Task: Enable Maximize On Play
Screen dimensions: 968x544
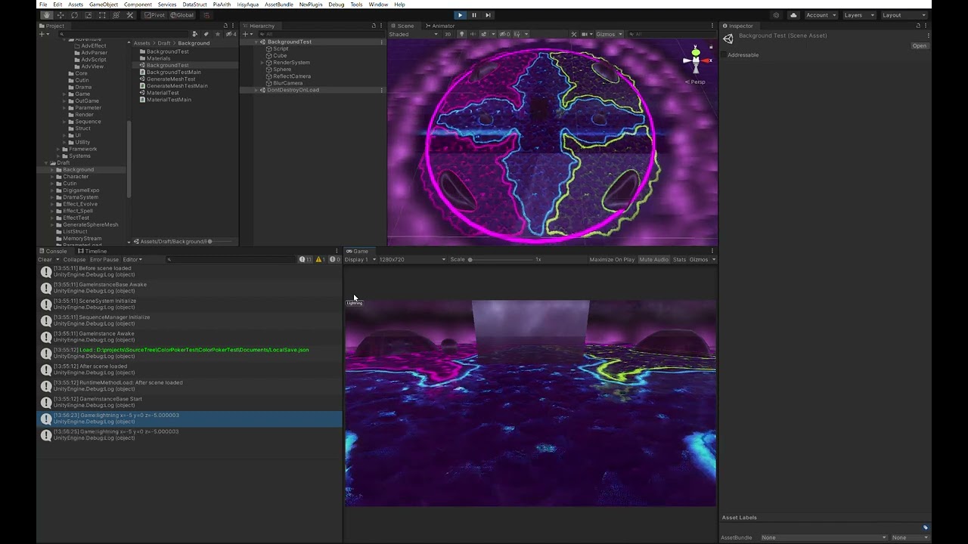Action: [x=612, y=260]
